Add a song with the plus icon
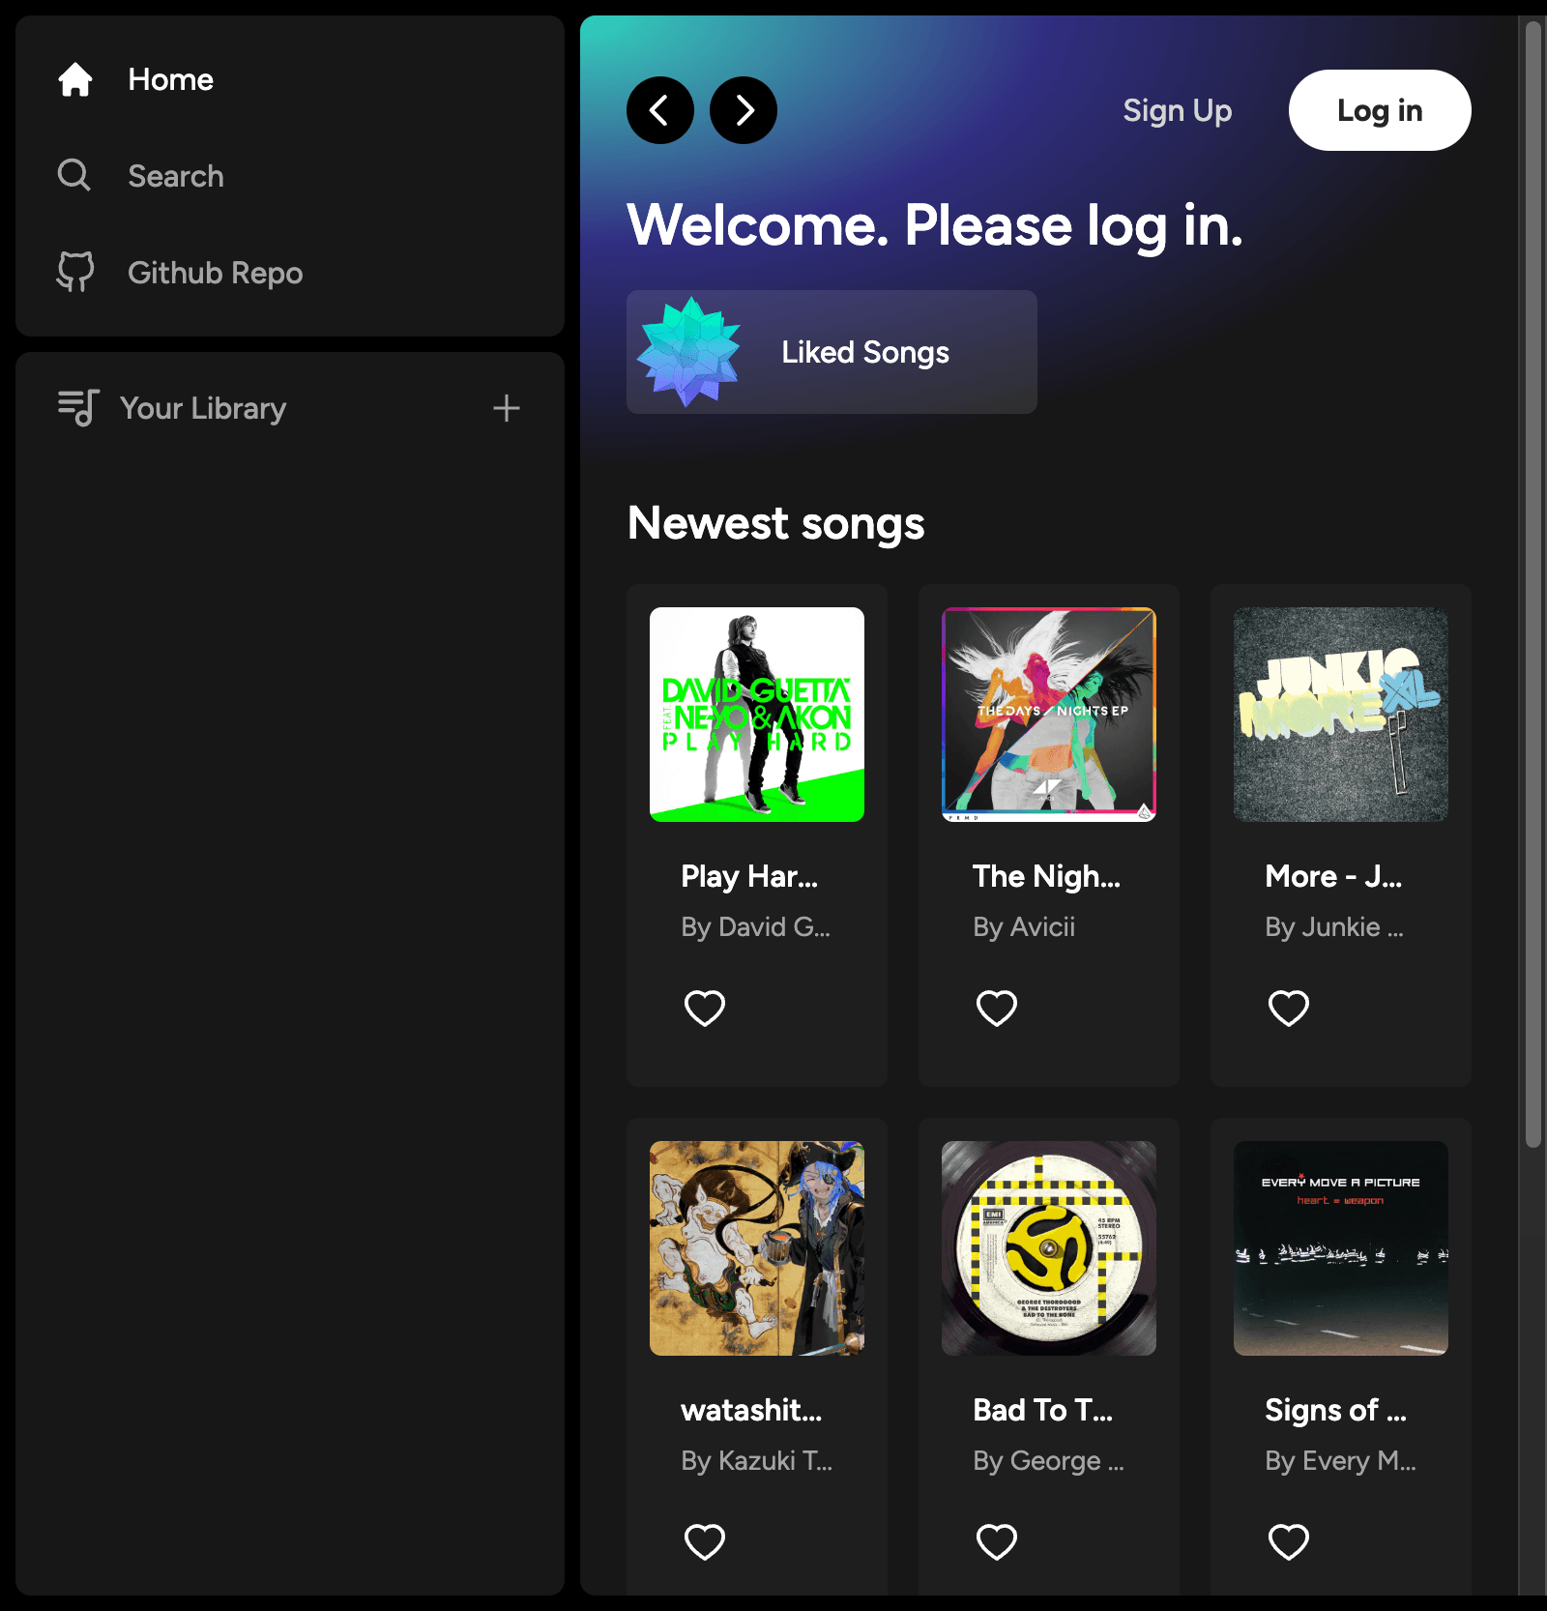The height and width of the screenshot is (1611, 1547). coord(506,408)
